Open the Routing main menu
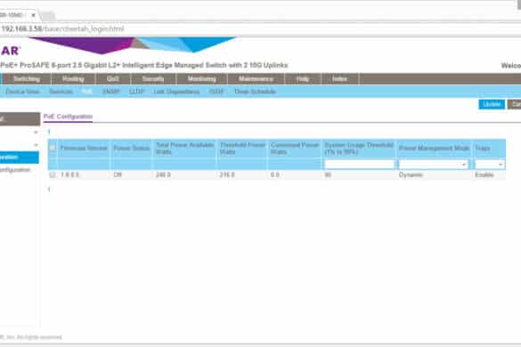Viewport: 521px width, 347px height. pos(73,79)
